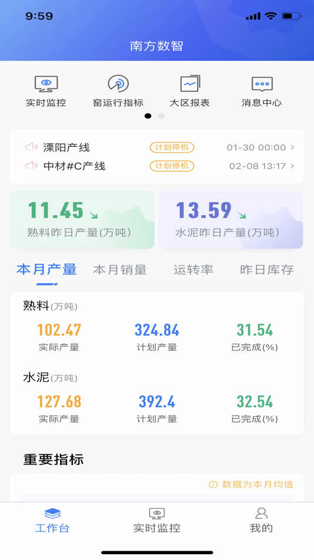Tap the 熟料(万吨) section label
The height and width of the screenshot is (560, 314).
coord(50,306)
